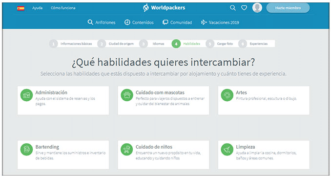Click the green step 4 circle

click(x=176, y=44)
